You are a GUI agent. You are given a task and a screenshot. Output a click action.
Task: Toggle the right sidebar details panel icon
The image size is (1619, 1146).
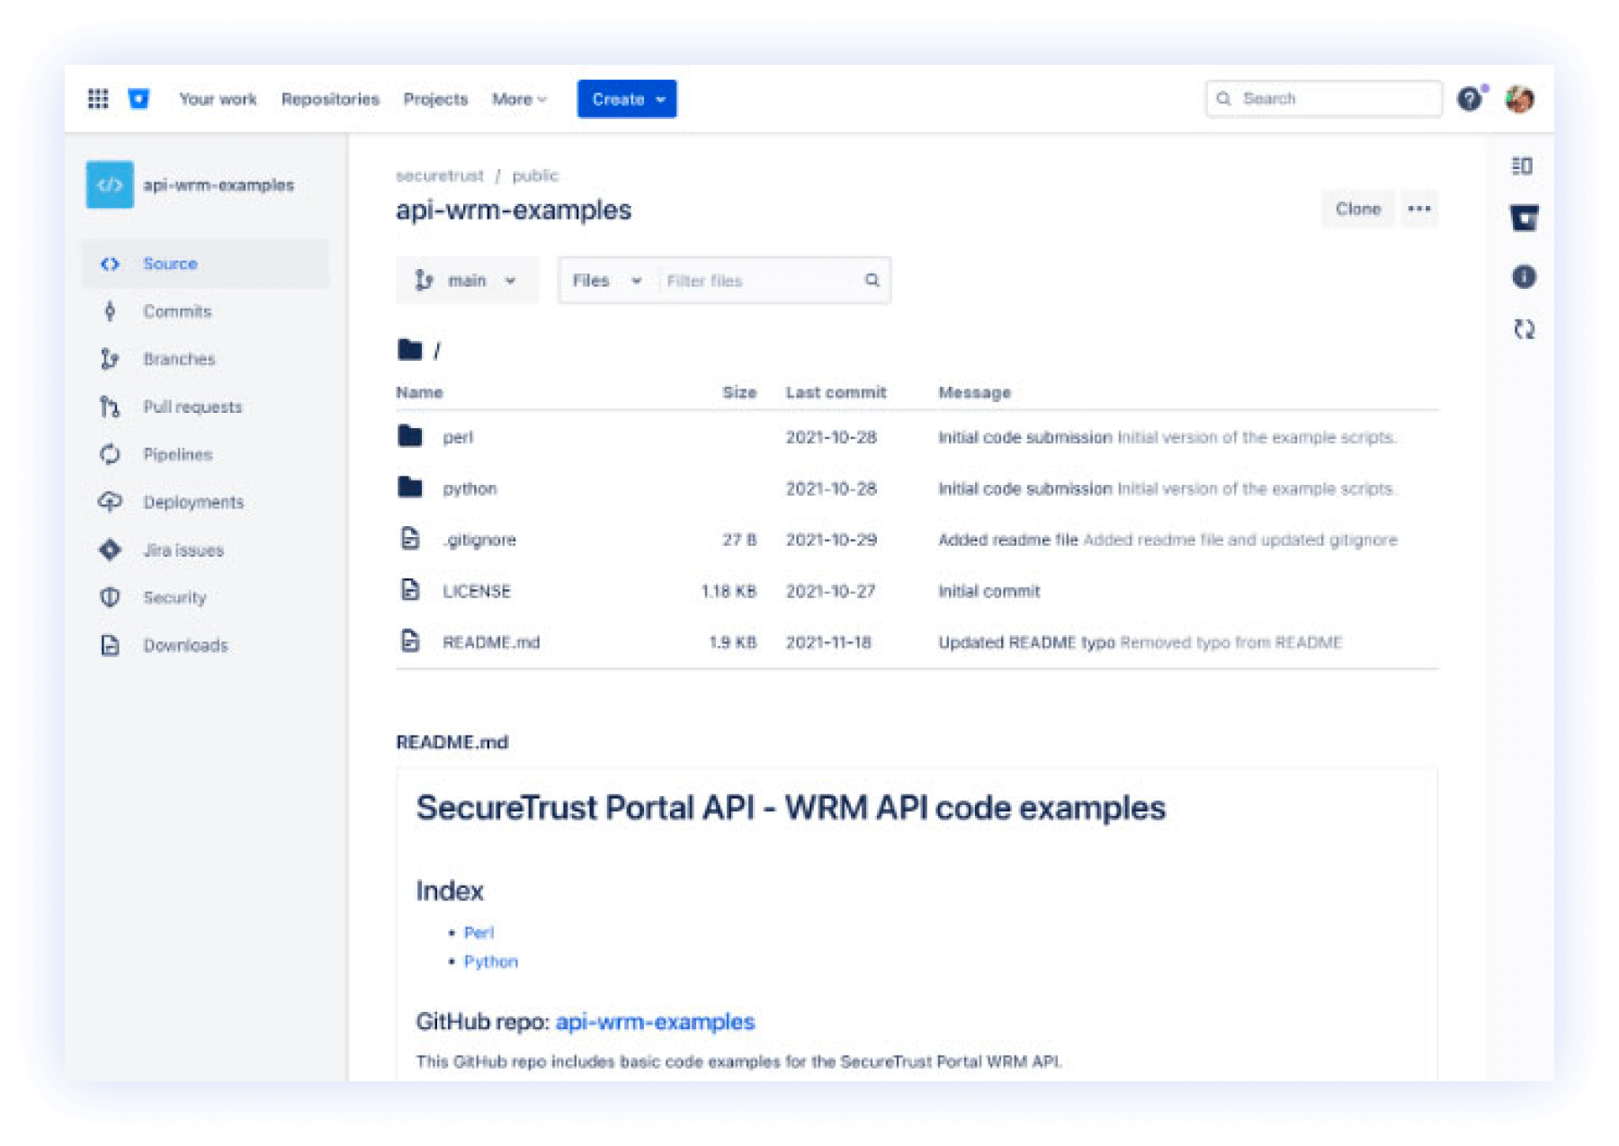[1522, 166]
